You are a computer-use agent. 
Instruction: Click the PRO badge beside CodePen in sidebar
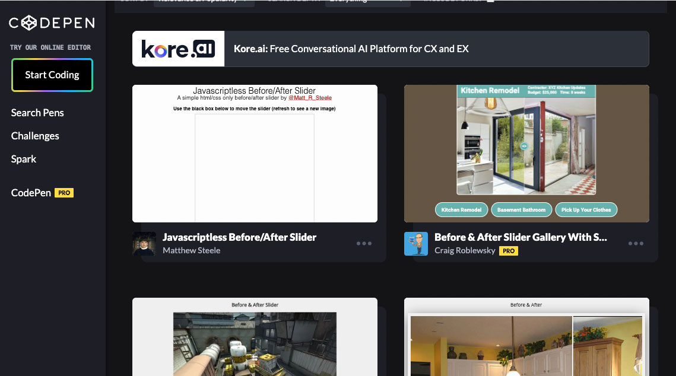pyautogui.click(x=64, y=193)
